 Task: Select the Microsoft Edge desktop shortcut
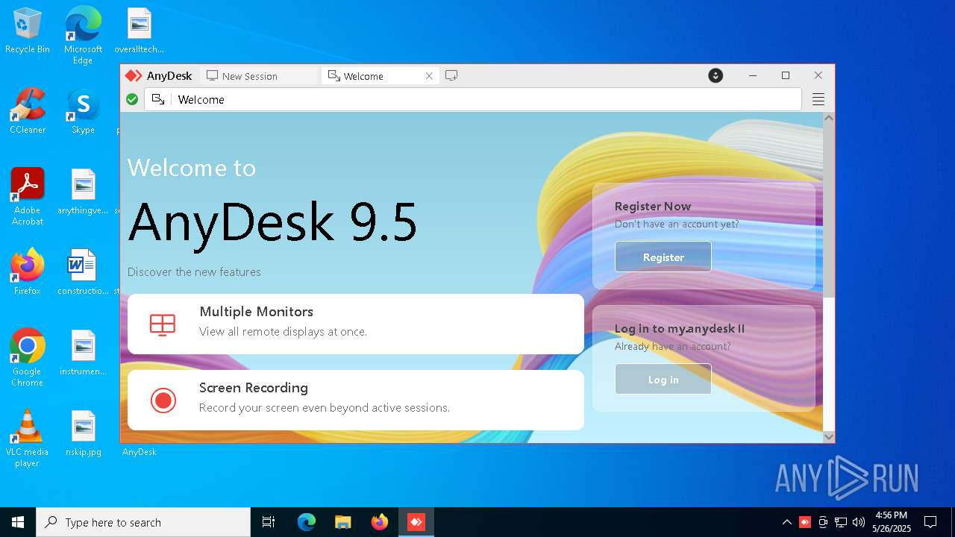(83, 34)
